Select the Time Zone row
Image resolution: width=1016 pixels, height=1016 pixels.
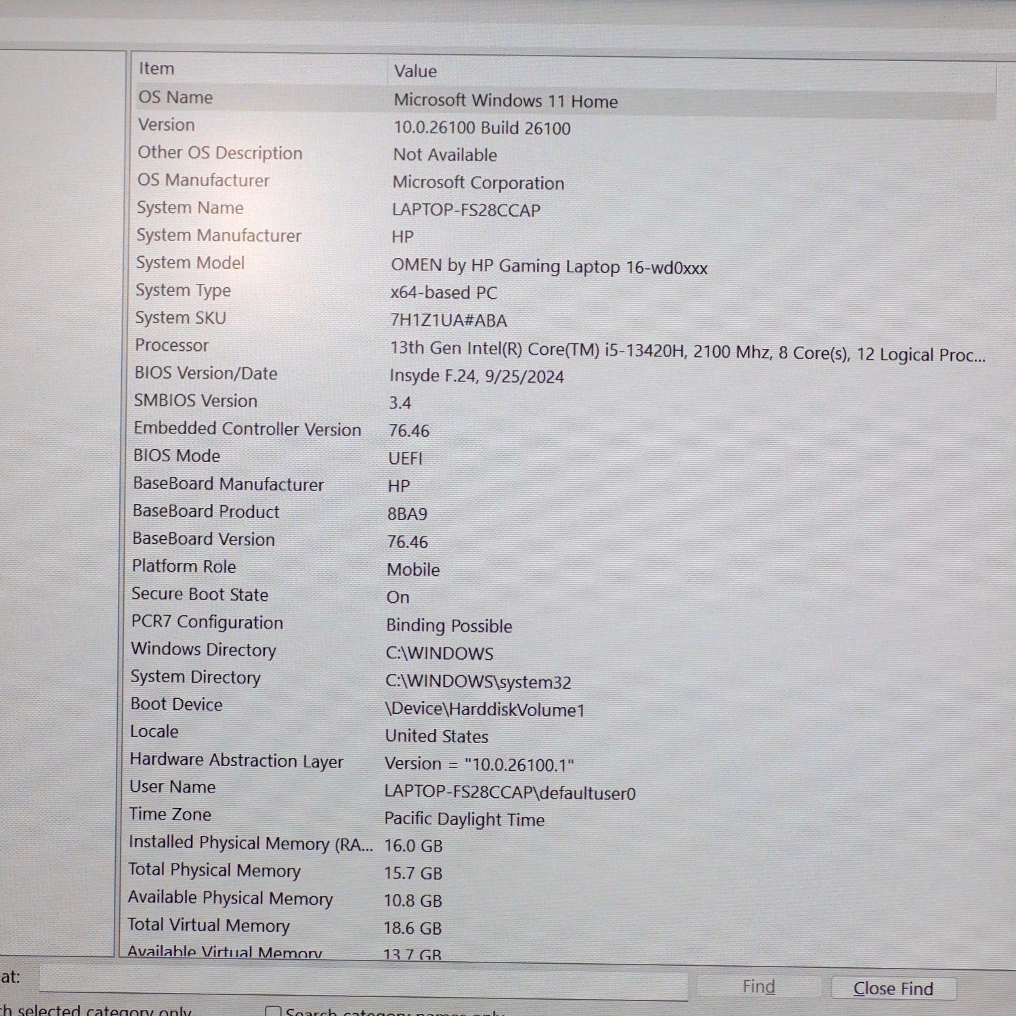pyautogui.click(x=170, y=814)
